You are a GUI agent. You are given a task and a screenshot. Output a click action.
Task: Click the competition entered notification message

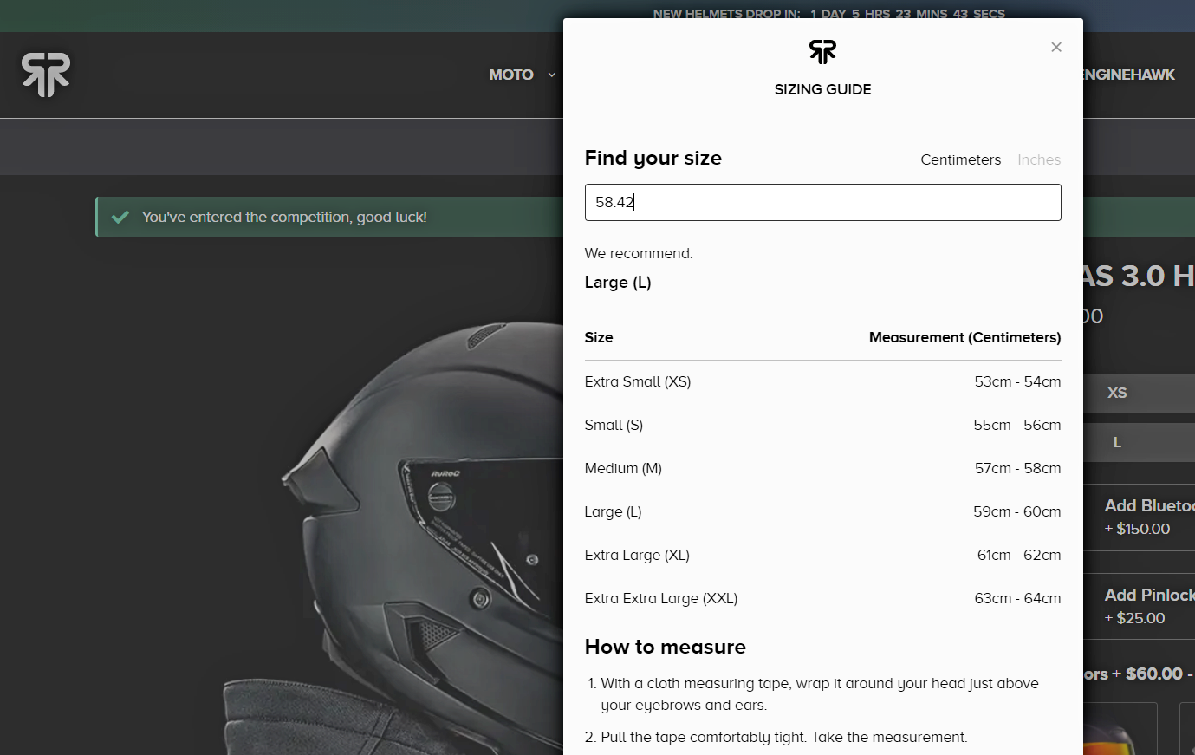click(284, 217)
